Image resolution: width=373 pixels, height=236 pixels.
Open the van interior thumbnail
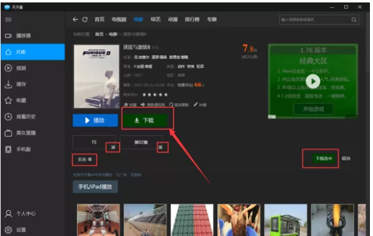click(x=98, y=220)
